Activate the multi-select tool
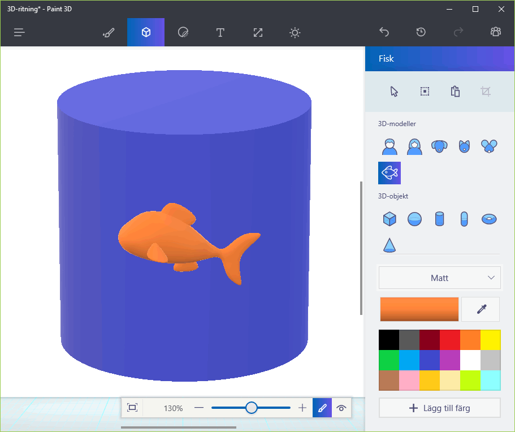 tap(425, 92)
